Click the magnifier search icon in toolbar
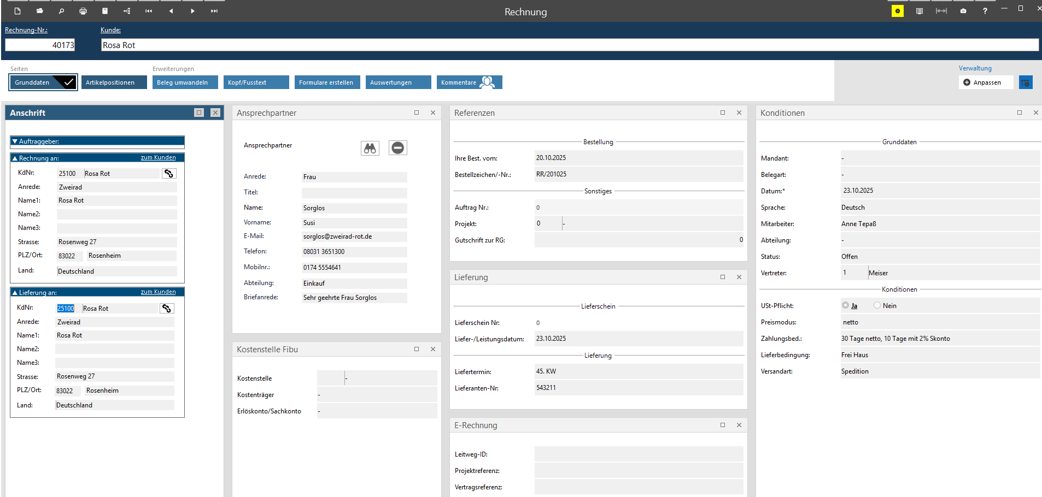This screenshot has width=1042, height=497. click(x=61, y=11)
